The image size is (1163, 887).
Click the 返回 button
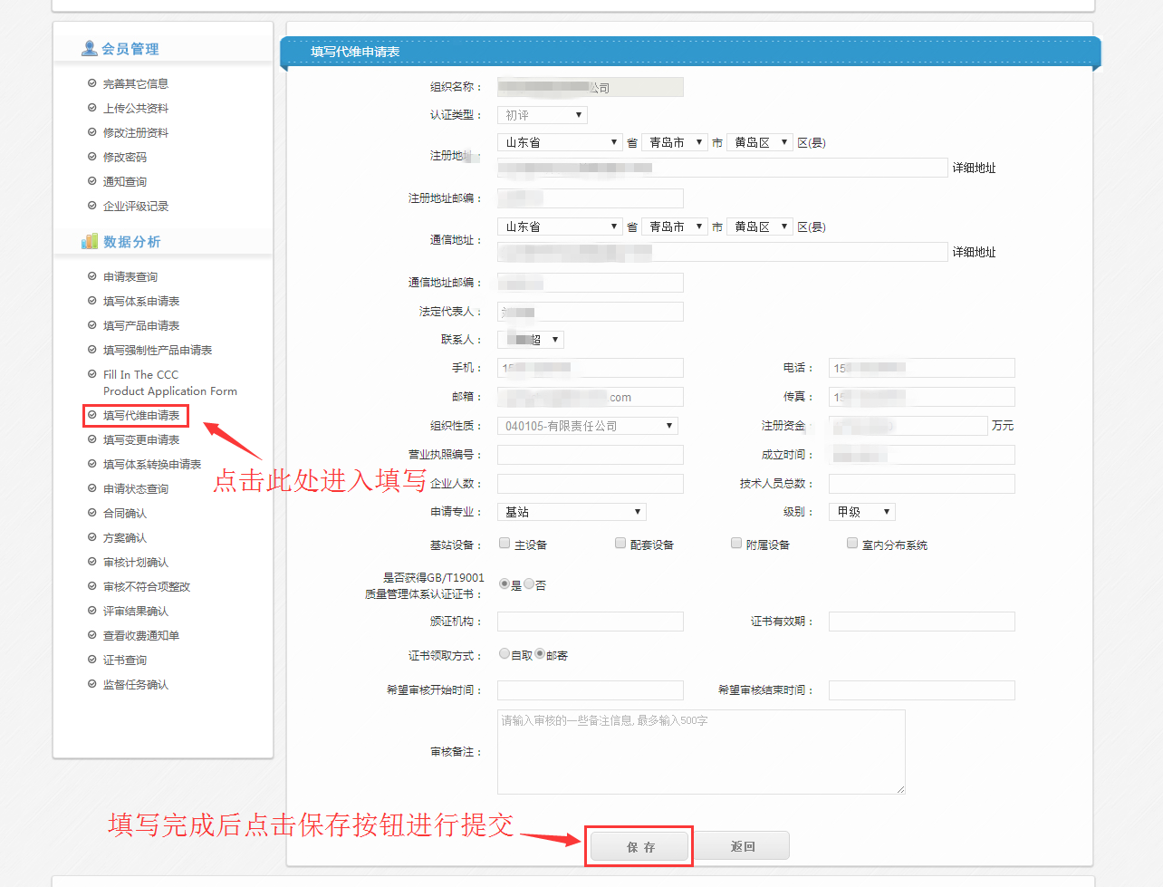pyautogui.click(x=743, y=846)
